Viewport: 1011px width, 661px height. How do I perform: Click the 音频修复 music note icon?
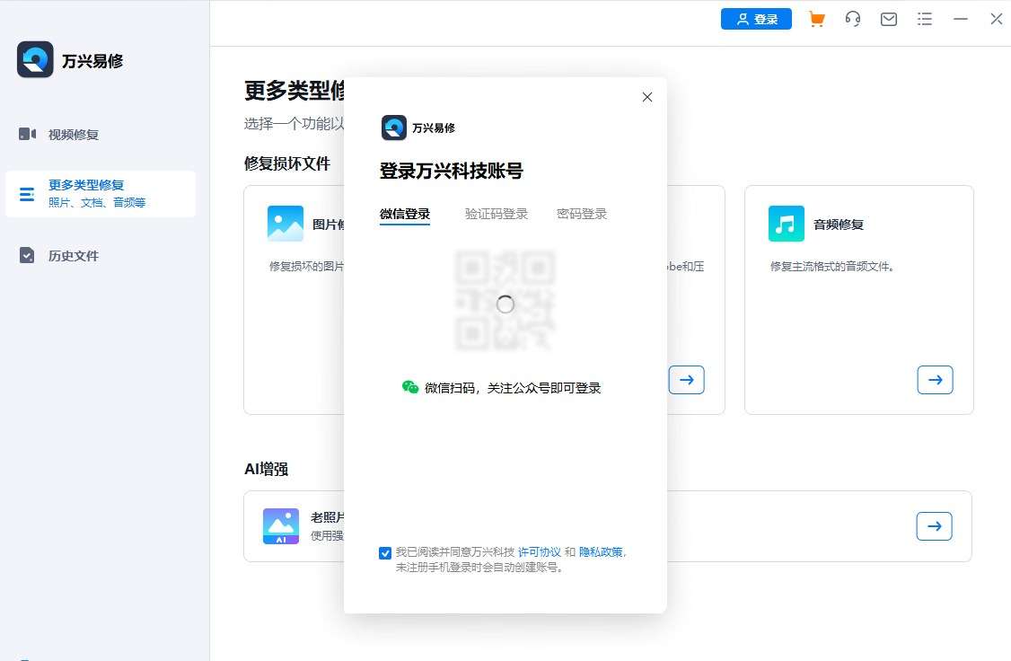click(x=786, y=223)
